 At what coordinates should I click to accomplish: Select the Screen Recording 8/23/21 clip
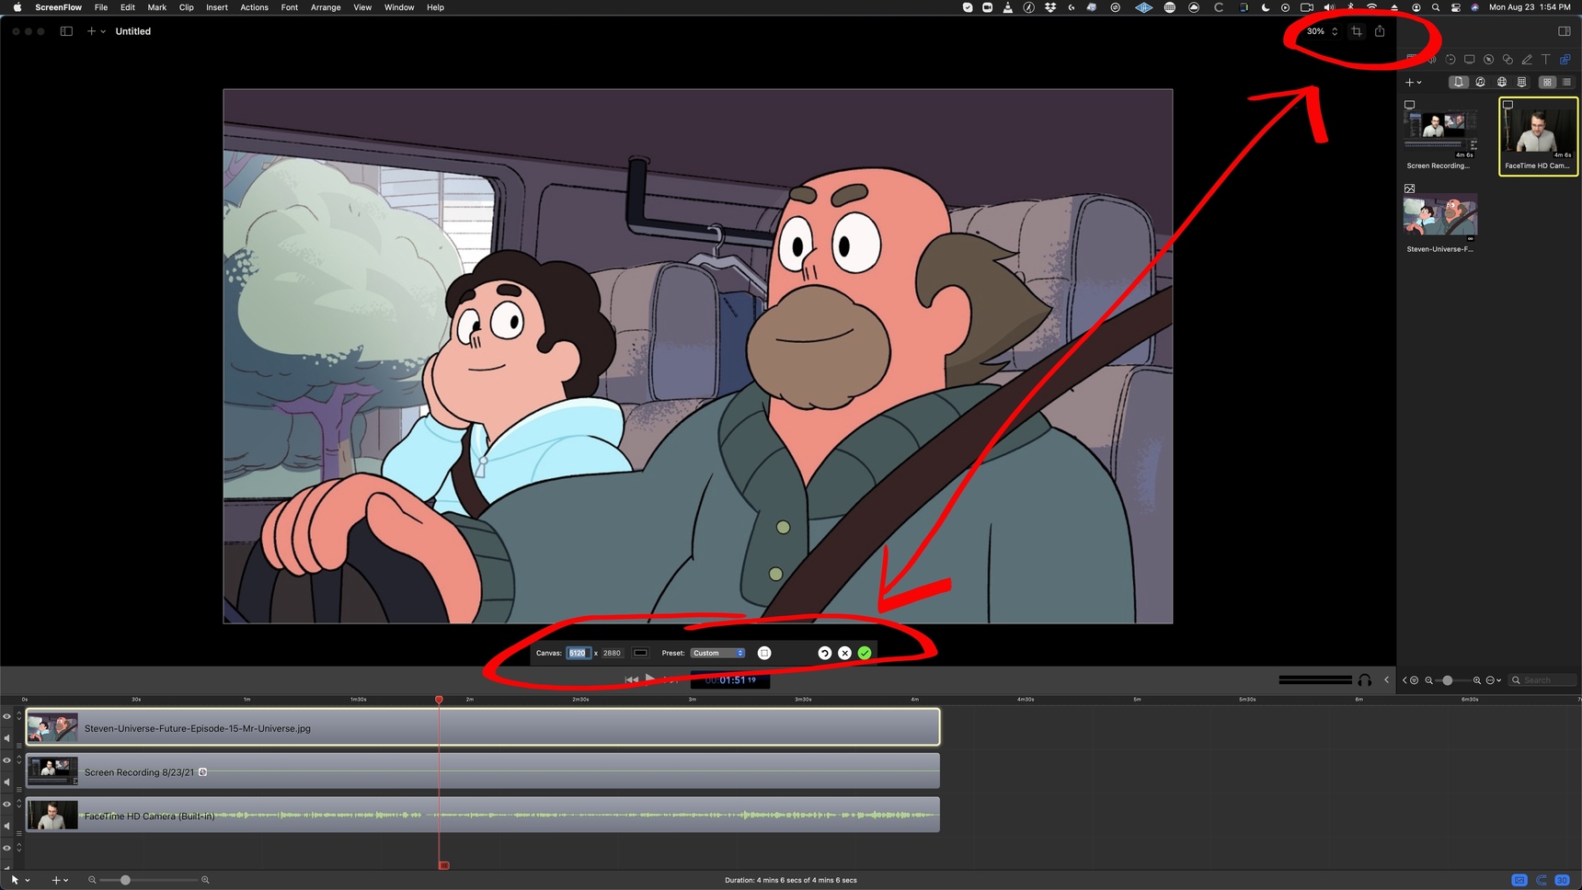[x=483, y=771]
